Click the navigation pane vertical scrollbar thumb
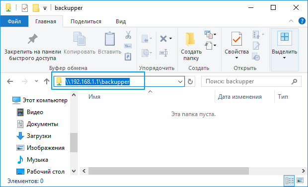Image resolution: width=308 pixels, height=187 pixels. 74,142
